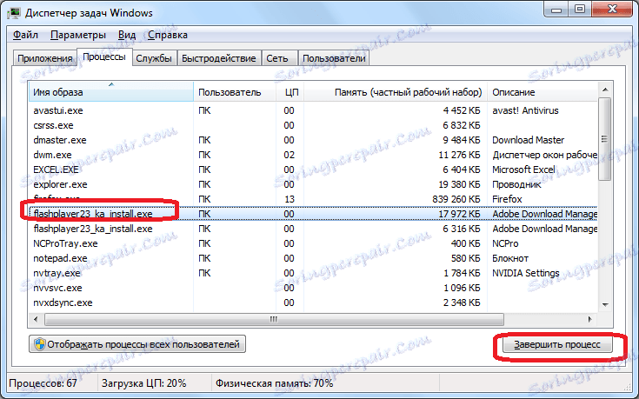Image resolution: width=639 pixels, height=399 pixels.
Task: Select the NCProTray.exe process
Action: coord(313,243)
